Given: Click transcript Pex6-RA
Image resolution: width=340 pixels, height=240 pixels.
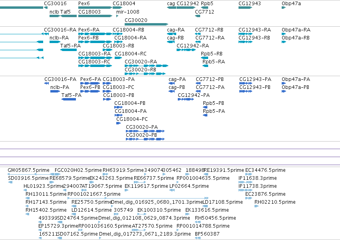Looking at the screenshot, I should click(95, 34).
